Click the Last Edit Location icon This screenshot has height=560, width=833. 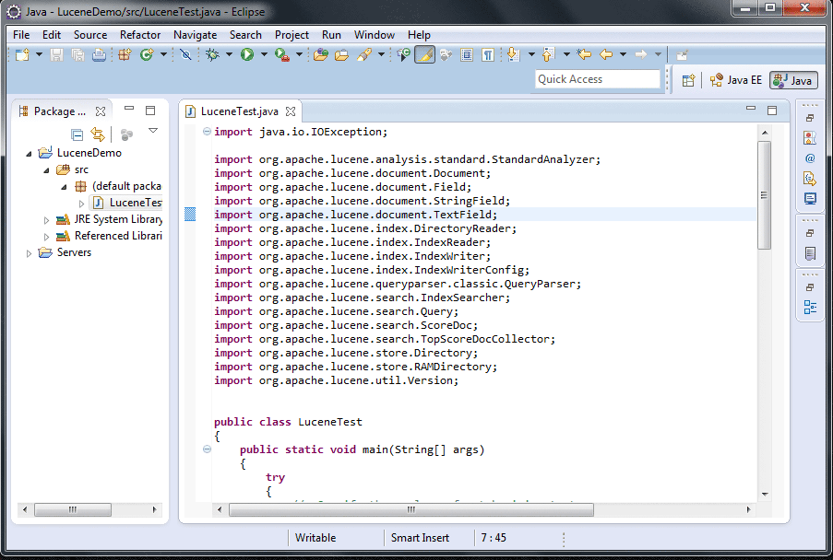click(584, 54)
